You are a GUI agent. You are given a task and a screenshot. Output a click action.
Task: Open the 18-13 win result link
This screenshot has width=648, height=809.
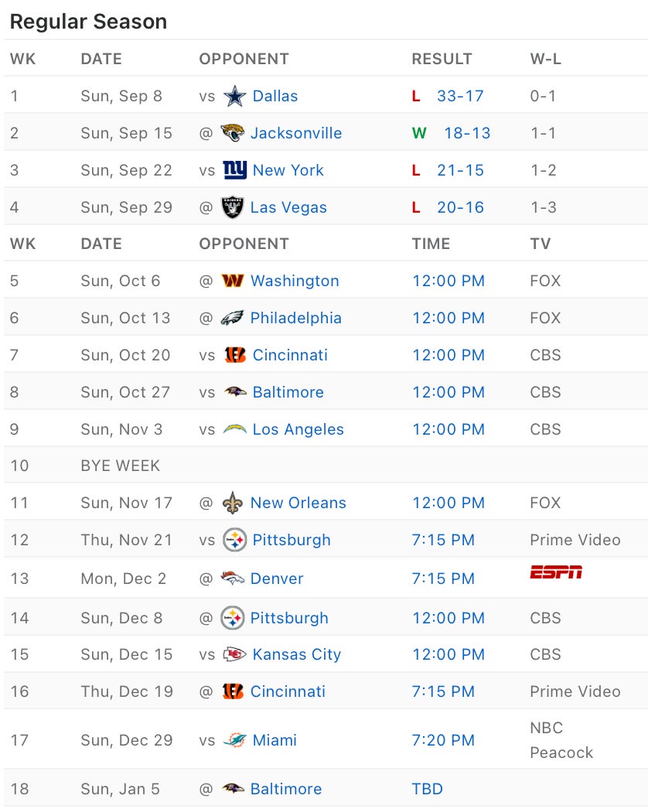(467, 133)
